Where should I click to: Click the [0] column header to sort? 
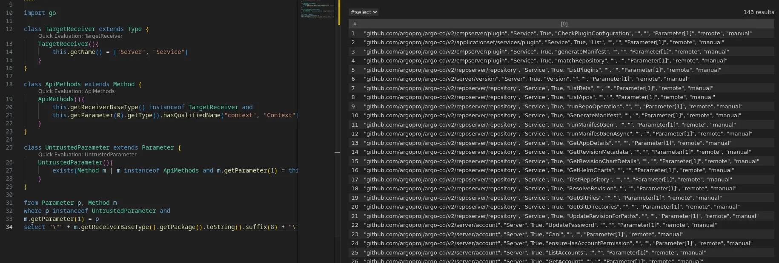tap(564, 24)
